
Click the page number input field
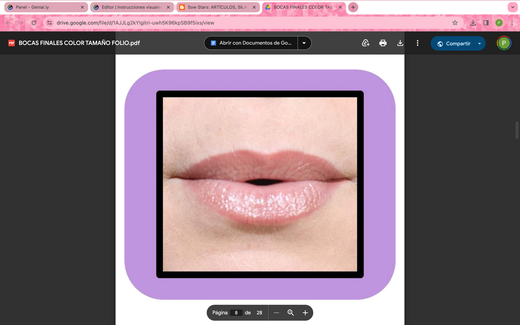pyautogui.click(x=236, y=313)
